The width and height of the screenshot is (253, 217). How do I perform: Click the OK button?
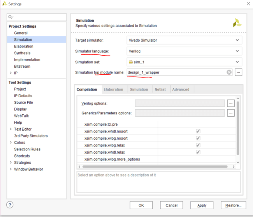pyautogui.click(x=141, y=205)
